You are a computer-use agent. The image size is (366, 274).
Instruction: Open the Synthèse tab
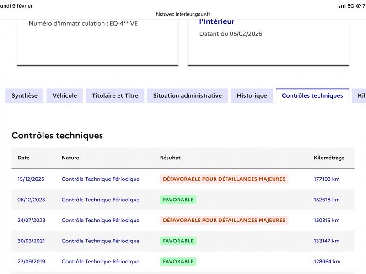pos(25,95)
